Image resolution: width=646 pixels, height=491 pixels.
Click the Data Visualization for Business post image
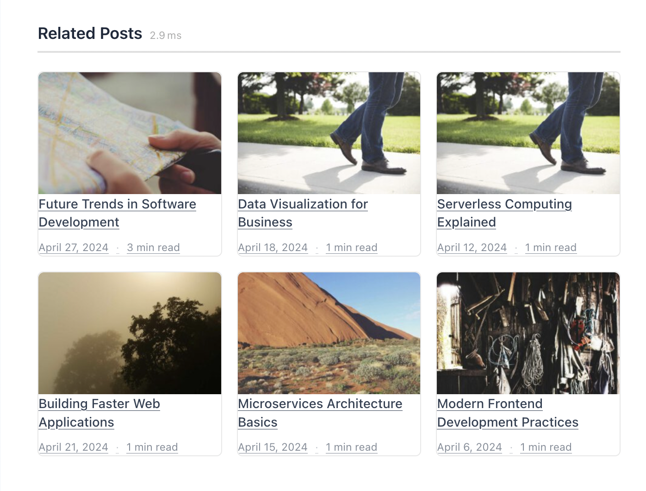329,133
